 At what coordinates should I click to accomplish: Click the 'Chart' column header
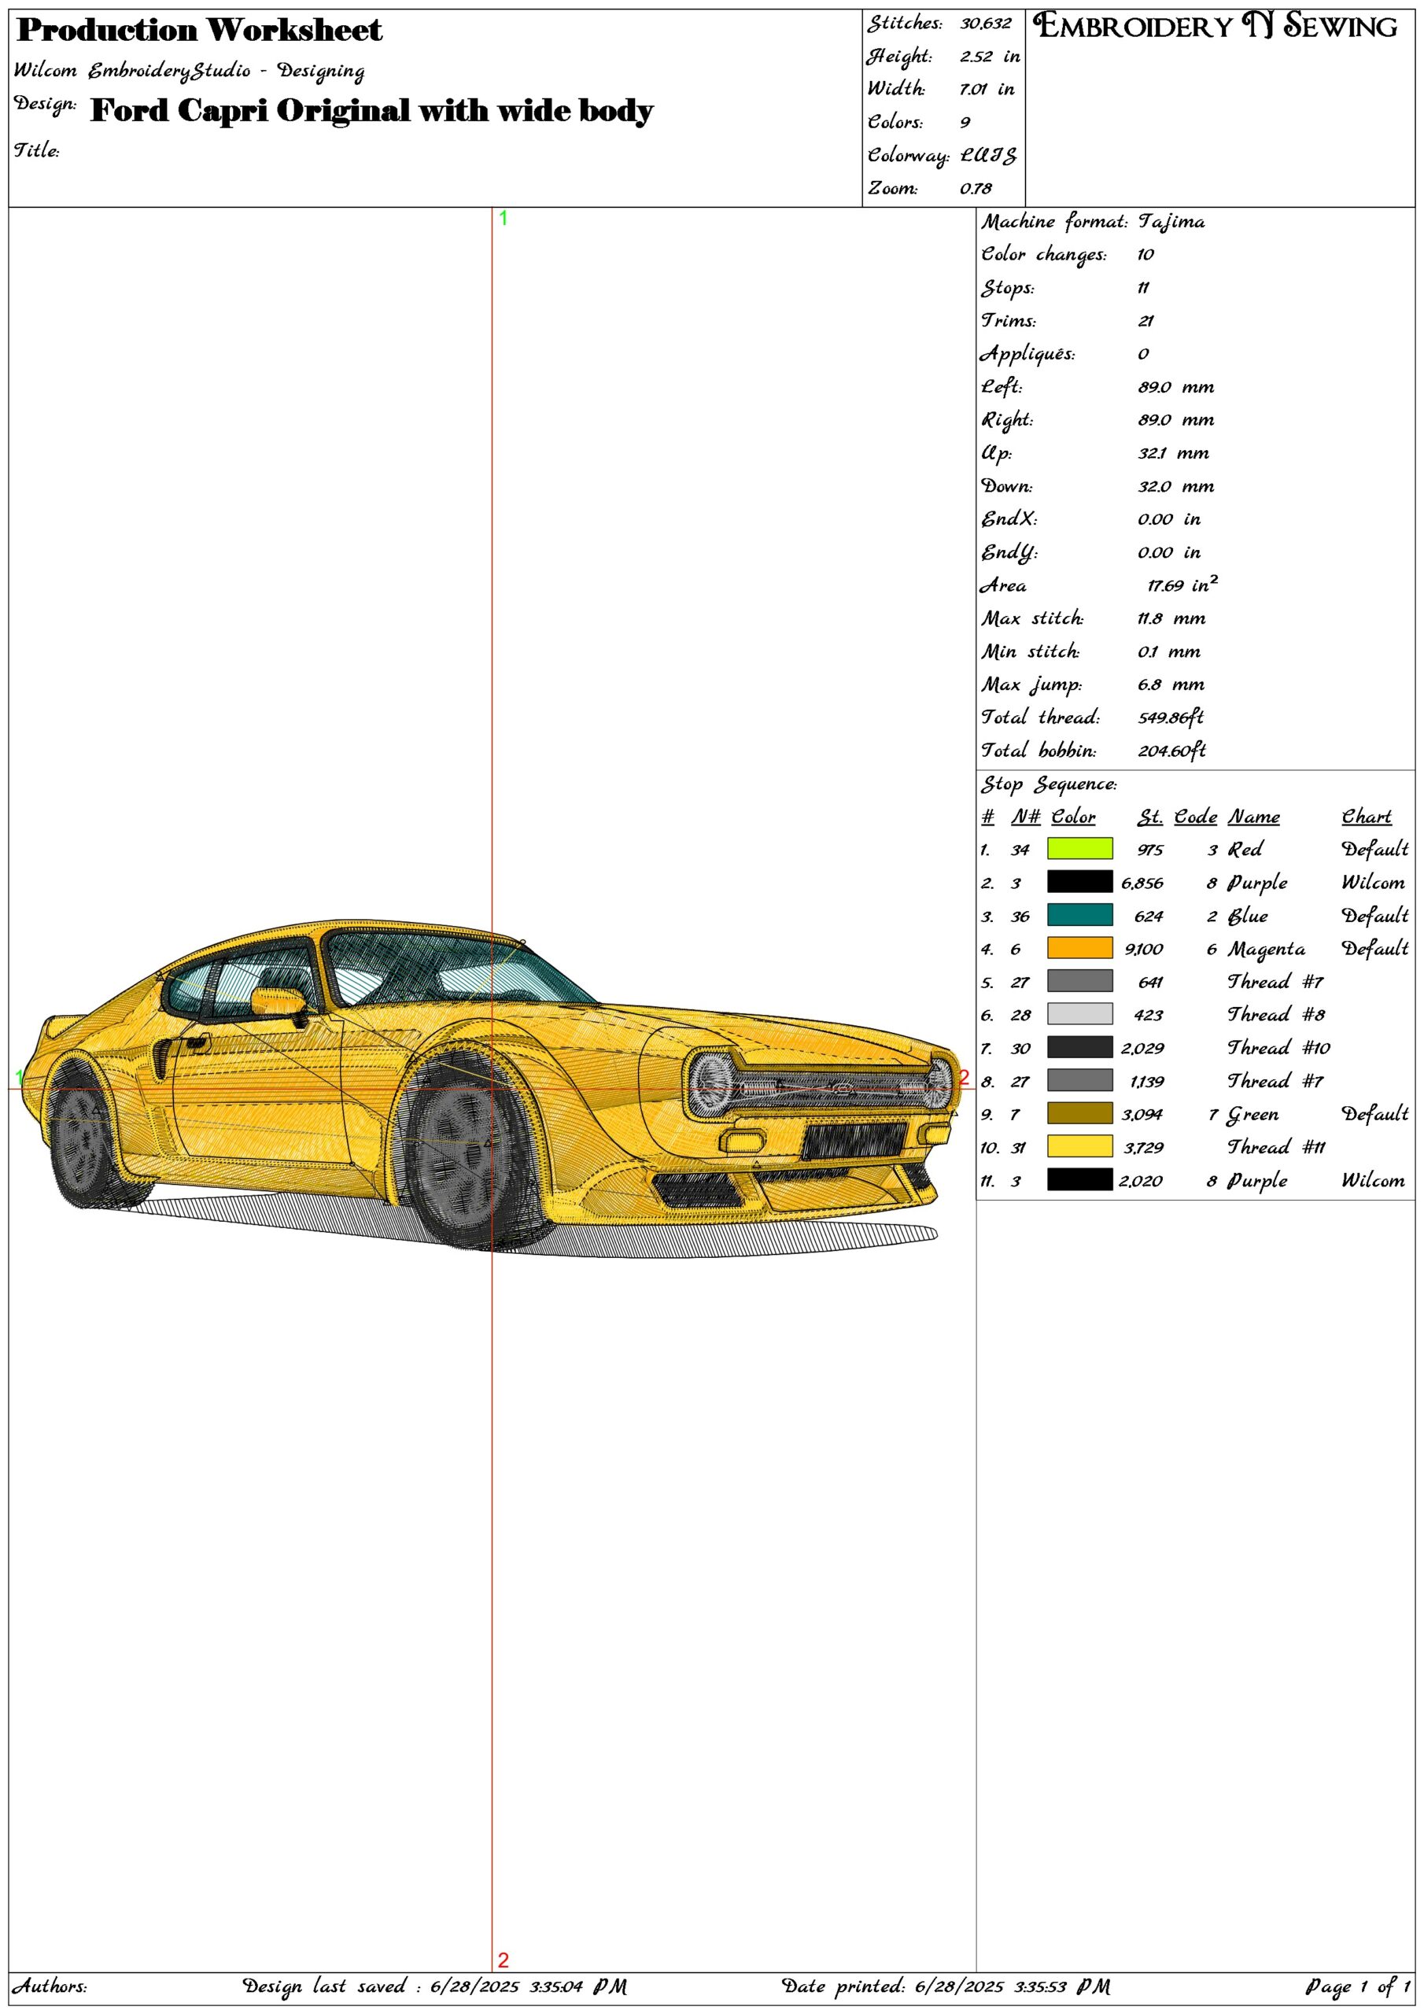(1366, 817)
